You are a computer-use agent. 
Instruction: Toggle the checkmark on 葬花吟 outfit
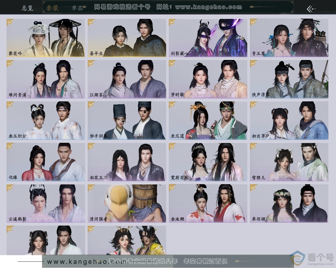pyautogui.click(x=10, y=22)
